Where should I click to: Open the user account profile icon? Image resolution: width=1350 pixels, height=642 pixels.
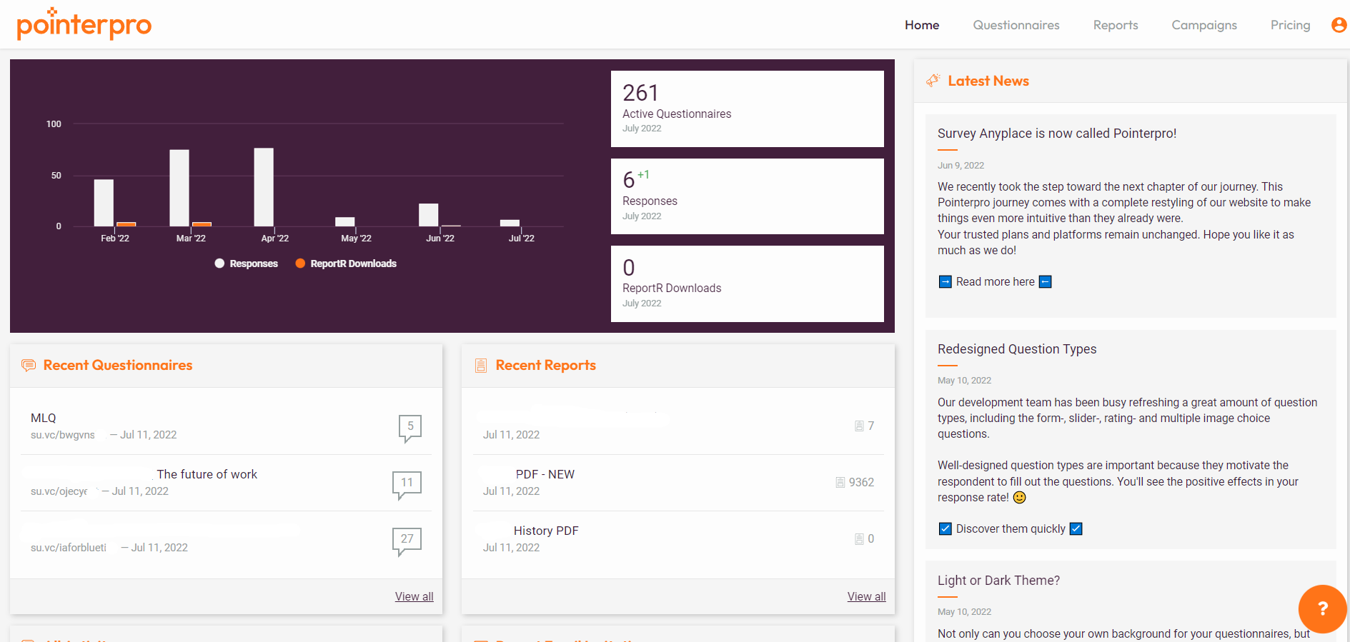pos(1339,25)
